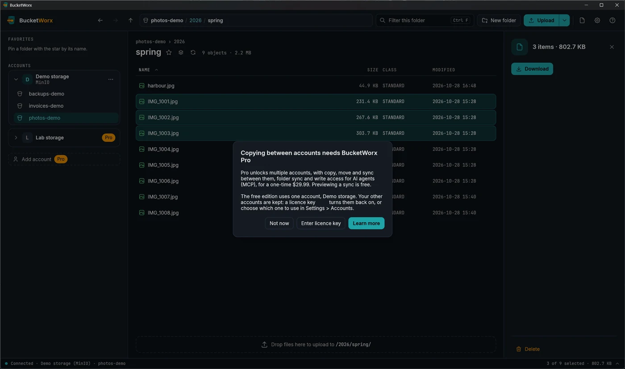Sort by the Size column header

[372, 70]
